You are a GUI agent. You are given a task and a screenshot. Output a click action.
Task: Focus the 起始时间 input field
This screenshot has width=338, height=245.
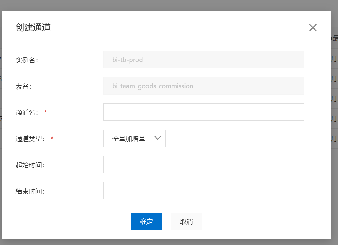(x=203, y=164)
